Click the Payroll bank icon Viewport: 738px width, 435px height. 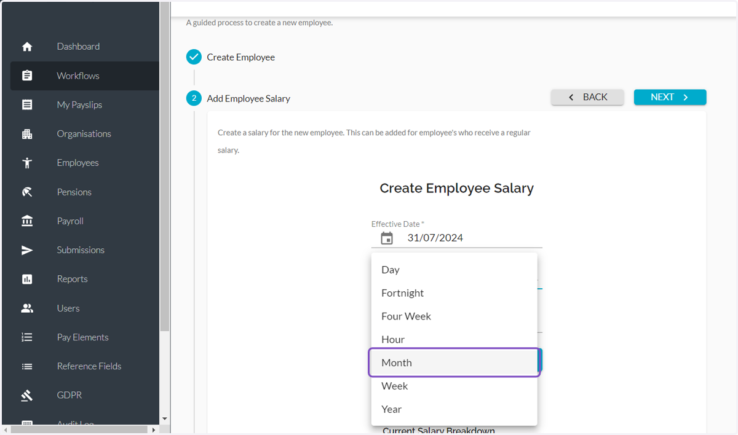[27, 221]
